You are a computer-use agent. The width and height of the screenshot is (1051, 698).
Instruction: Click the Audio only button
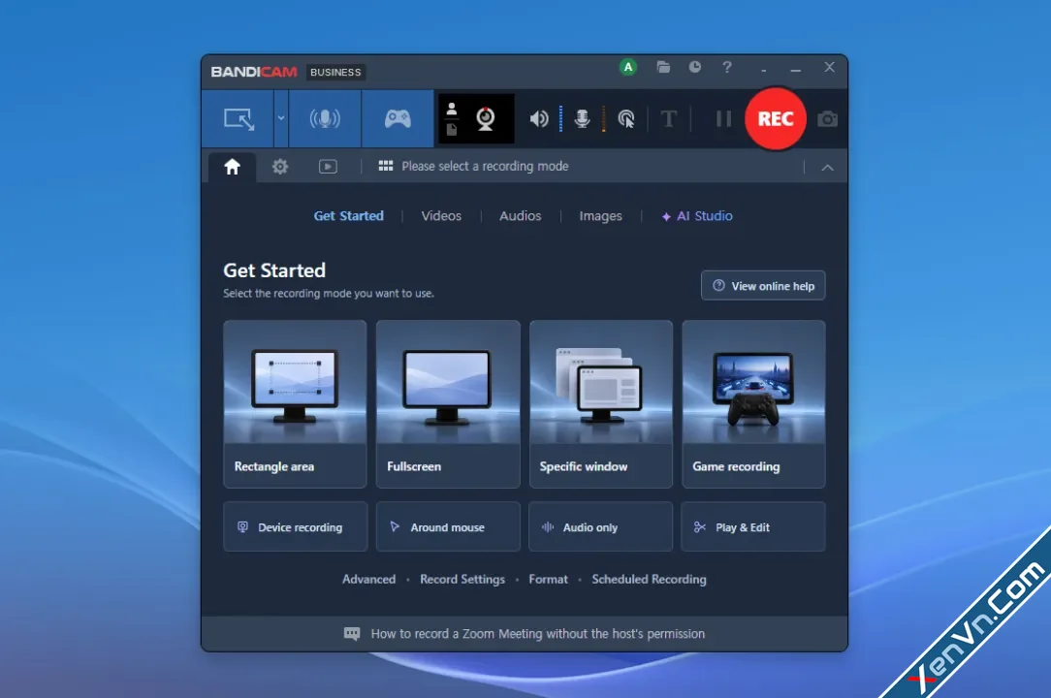600,527
